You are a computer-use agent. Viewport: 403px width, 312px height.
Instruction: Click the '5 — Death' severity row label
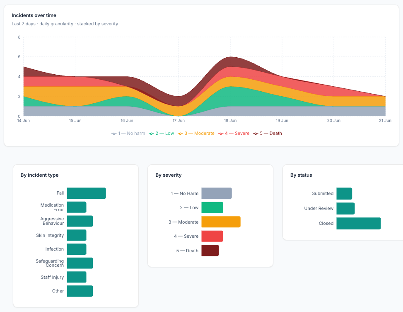pos(187,251)
